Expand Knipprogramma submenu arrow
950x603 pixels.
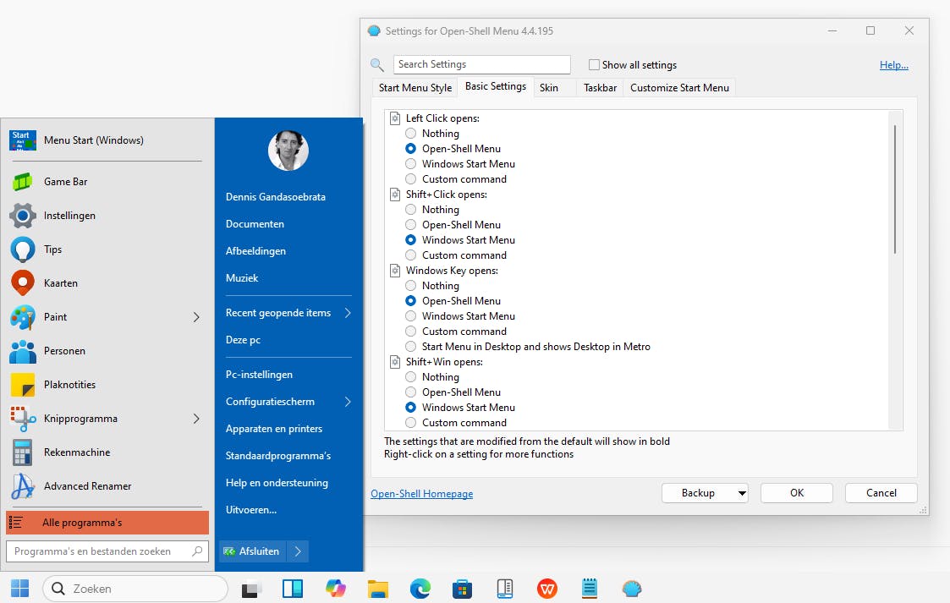tap(196, 419)
